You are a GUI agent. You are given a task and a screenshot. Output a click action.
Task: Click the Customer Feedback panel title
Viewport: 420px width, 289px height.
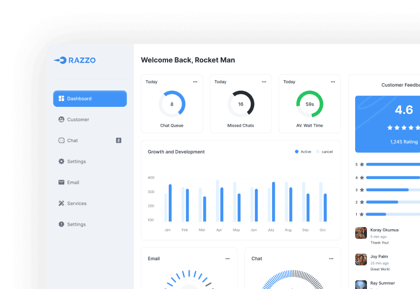tap(401, 85)
